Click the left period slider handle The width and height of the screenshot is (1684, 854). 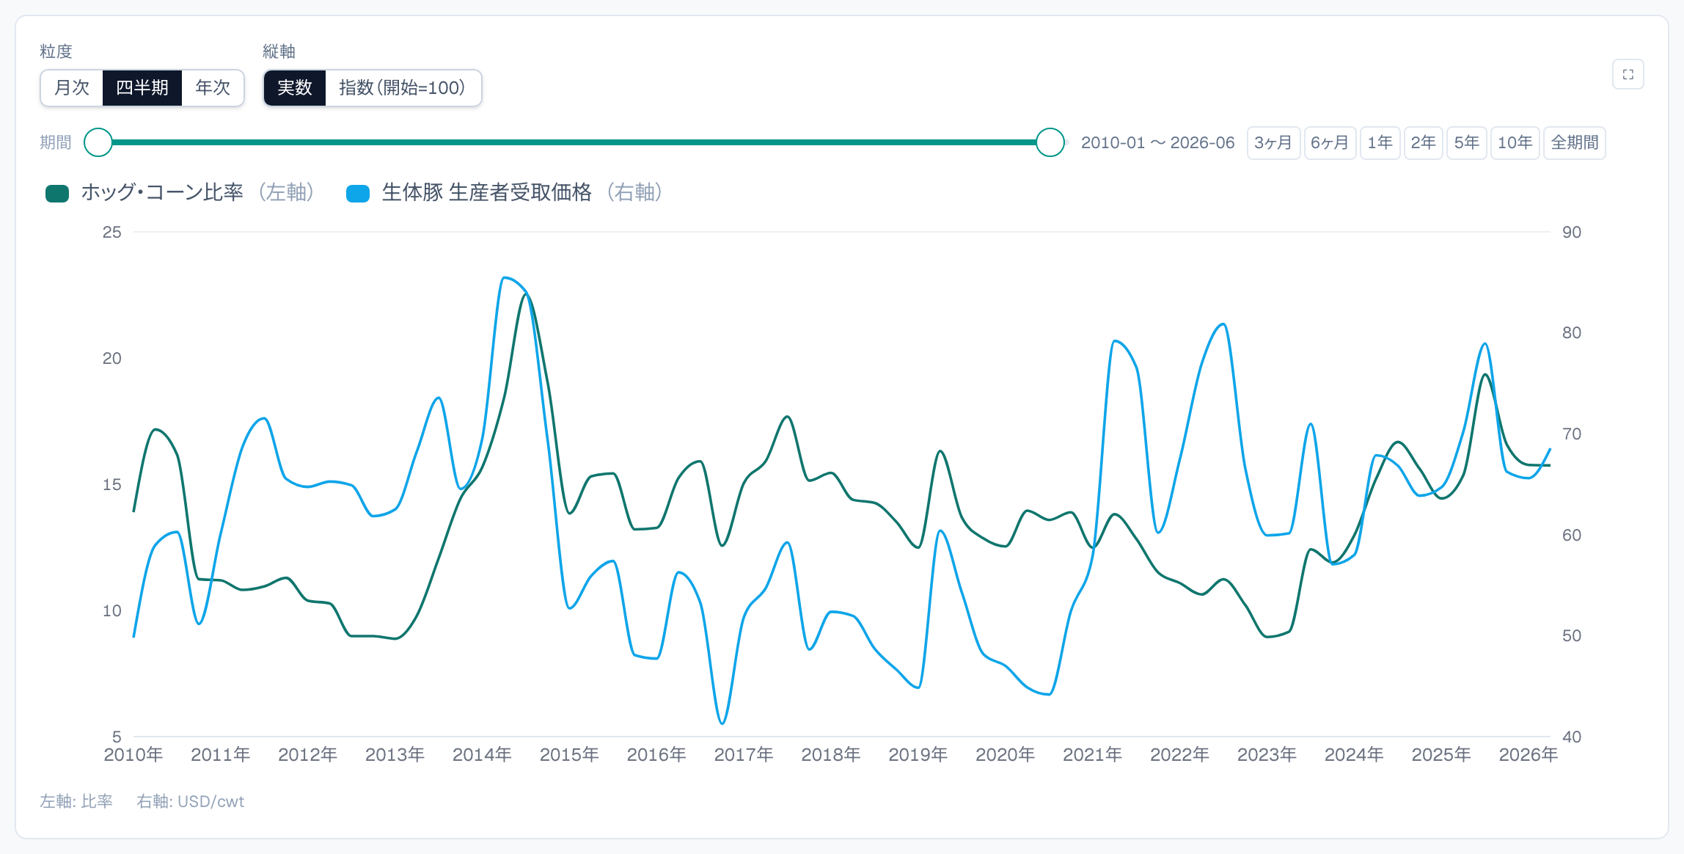click(98, 142)
